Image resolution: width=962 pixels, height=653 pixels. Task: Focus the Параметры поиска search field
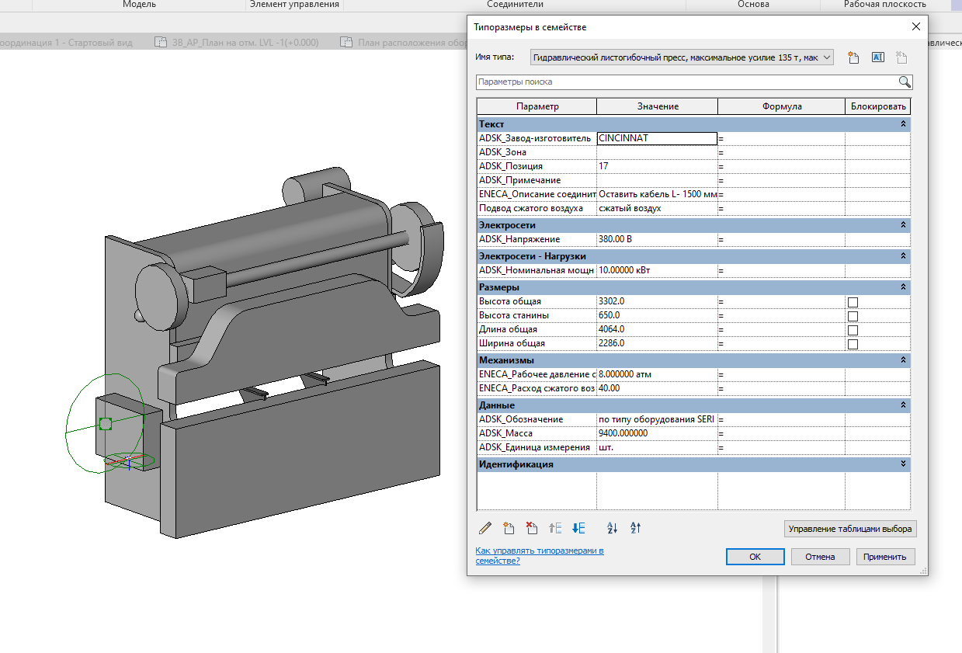pyautogui.click(x=686, y=82)
